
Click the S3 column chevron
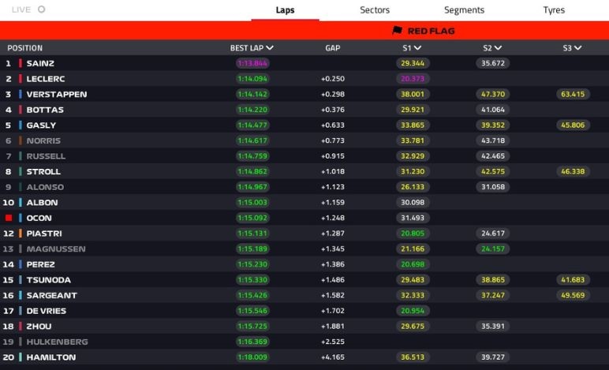[578, 48]
